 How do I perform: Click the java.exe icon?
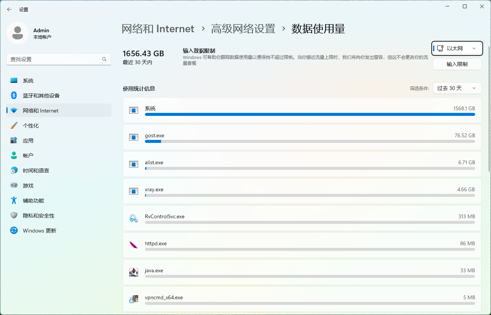[x=134, y=272]
